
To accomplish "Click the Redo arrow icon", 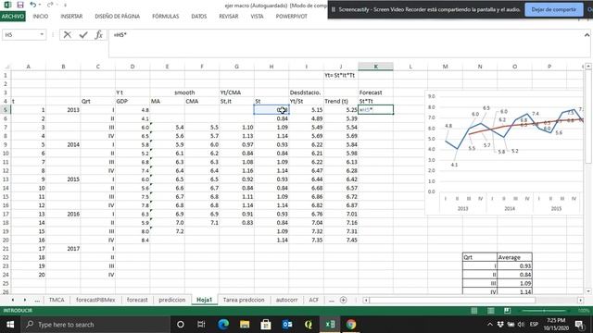I will [x=50, y=5].
